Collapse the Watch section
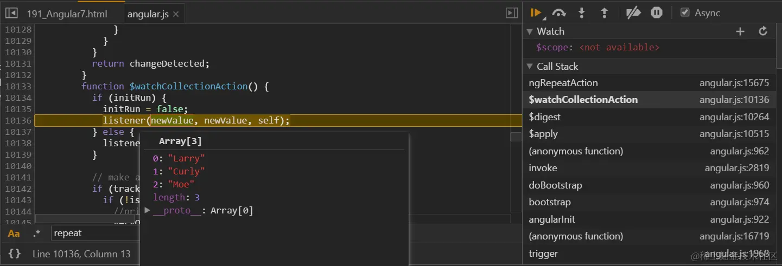 [530, 31]
